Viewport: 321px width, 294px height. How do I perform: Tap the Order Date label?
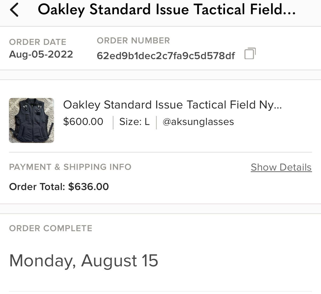click(x=37, y=42)
